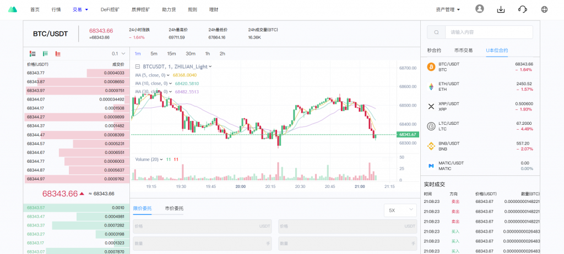
Task: Click the BNB coin icon
Action: [431, 146]
